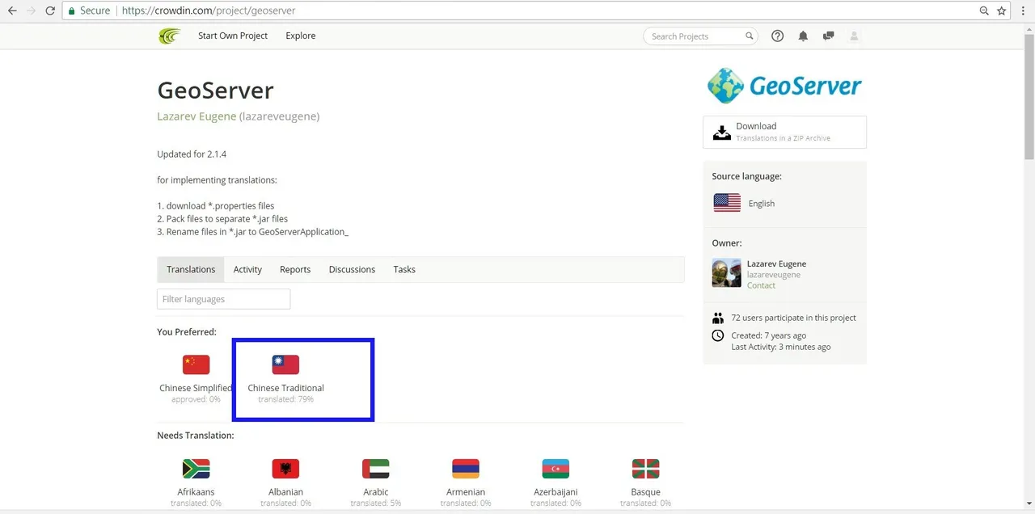Open Chinese Simplified language link
1035x514 pixels.
(x=196, y=388)
